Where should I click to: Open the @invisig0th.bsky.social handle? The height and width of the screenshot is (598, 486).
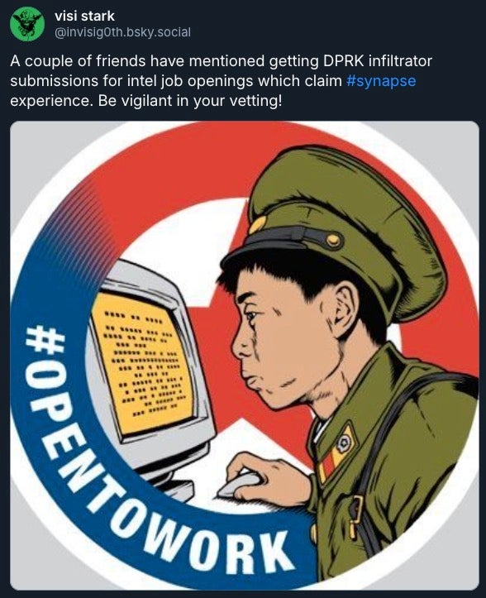pos(122,32)
